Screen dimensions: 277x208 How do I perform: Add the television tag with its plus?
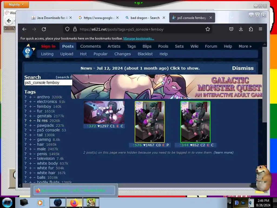click(30, 159)
